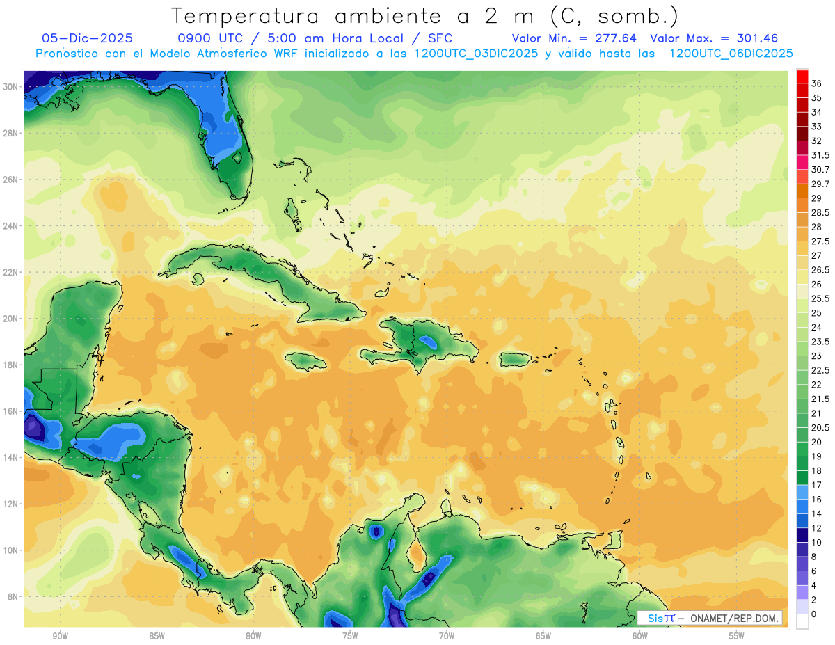This screenshot has height=645, width=835.
Task: Click legend value 21
Action: point(817,413)
